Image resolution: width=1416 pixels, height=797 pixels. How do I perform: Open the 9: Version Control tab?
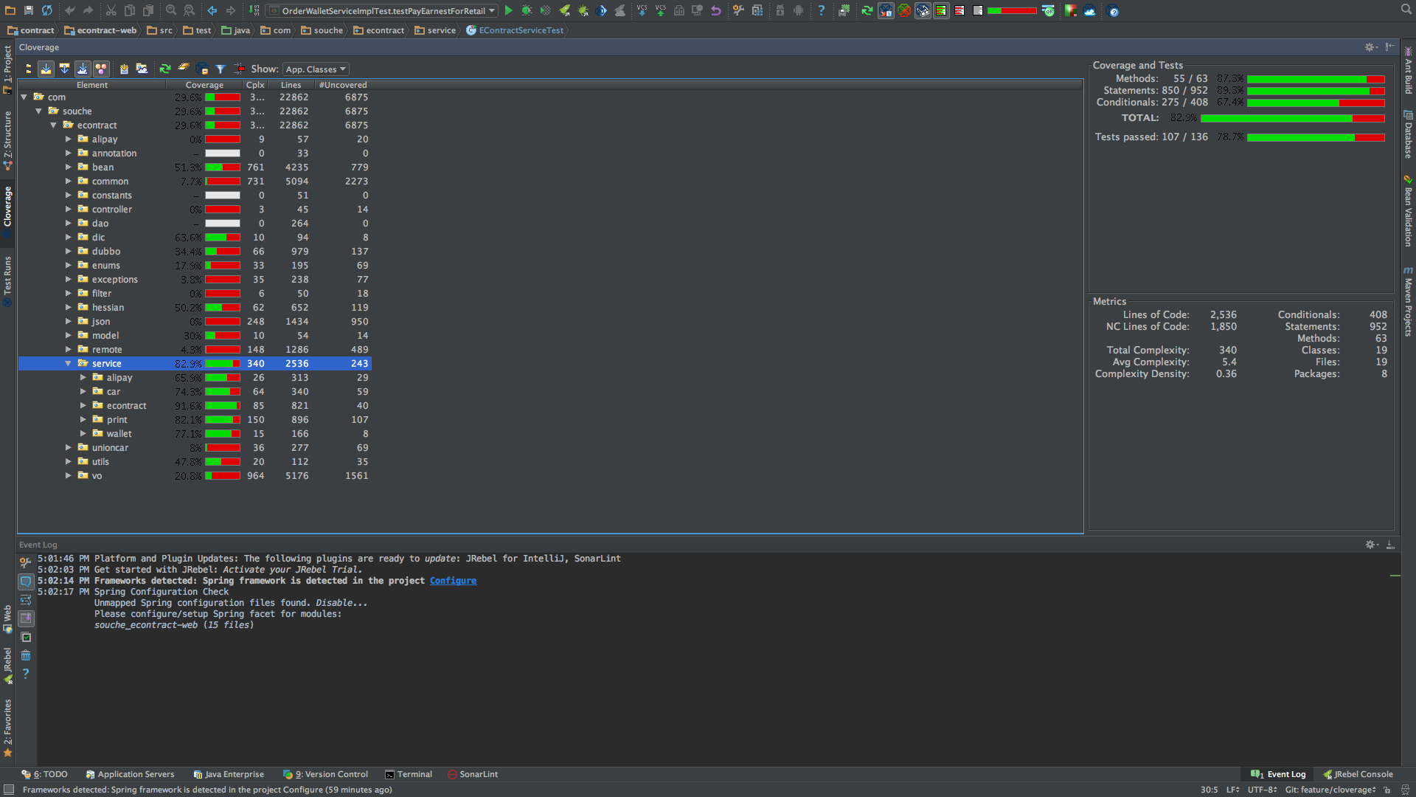point(325,774)
